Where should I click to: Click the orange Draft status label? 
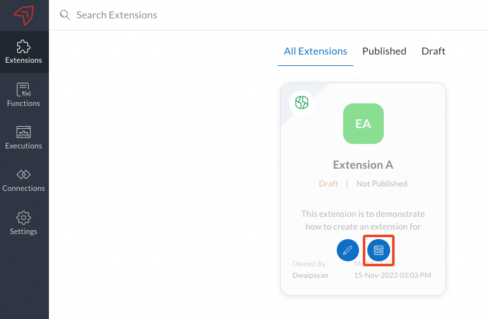click(x=329, y=184)
